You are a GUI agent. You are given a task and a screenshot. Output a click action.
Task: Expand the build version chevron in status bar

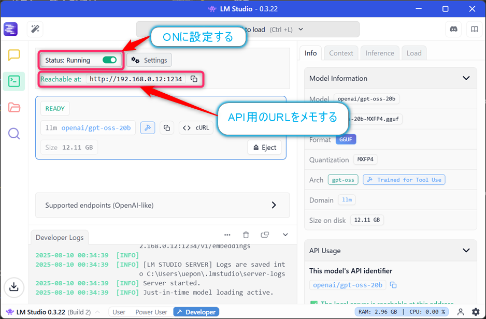click(97, 312)
